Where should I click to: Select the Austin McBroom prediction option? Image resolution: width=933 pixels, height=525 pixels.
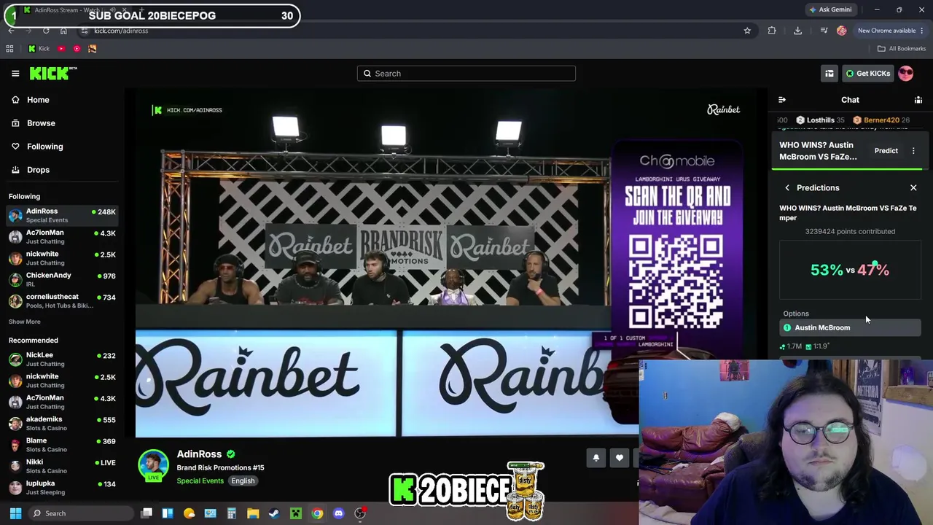[850, 328]
